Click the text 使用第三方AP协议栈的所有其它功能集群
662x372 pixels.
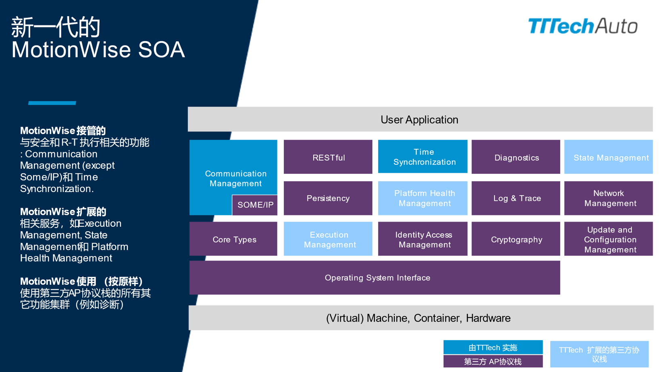[86, 299]
